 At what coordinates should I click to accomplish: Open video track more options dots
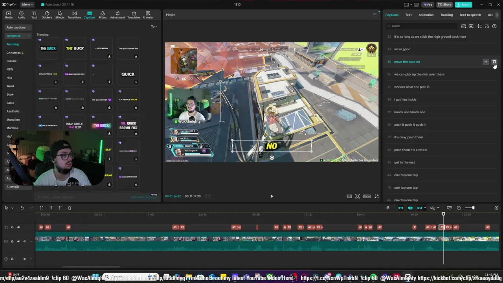tap(31, 241)
